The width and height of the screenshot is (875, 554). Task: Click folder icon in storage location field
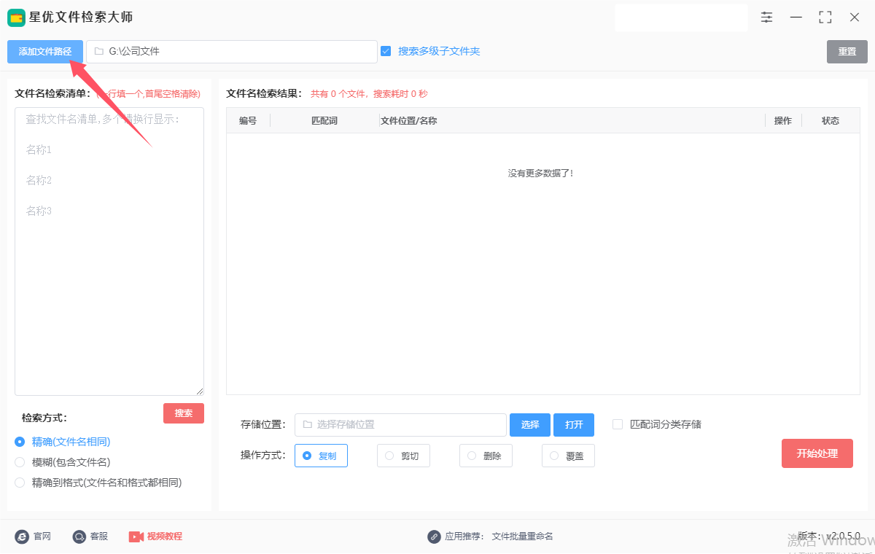click(307, 424)
